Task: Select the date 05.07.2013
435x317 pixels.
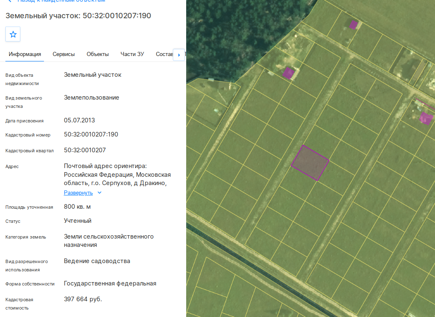Action: pos(79,120)
